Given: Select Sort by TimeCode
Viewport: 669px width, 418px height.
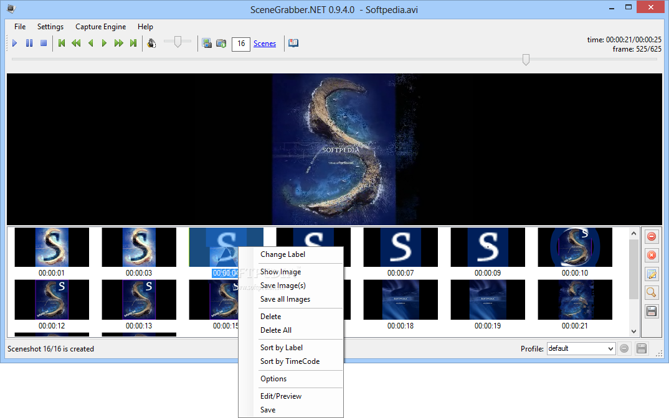Looking at the screenshot, I should [x=291, y=361].
